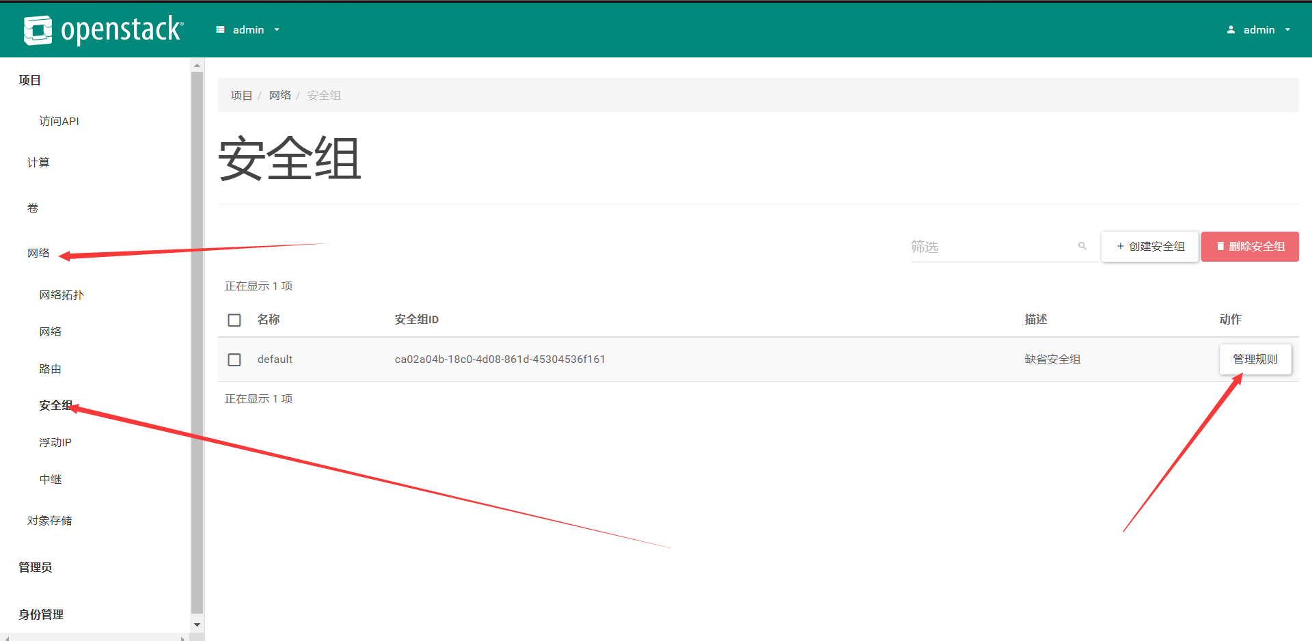Viewport: 1312px width, 641px height.
Task: Expand the 卷 sidebar group
Action: point(33,208)
